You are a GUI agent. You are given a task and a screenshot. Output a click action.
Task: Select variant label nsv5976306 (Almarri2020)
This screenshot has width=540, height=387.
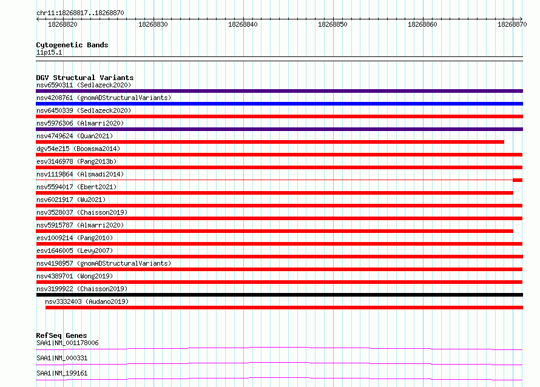(80, 123)
